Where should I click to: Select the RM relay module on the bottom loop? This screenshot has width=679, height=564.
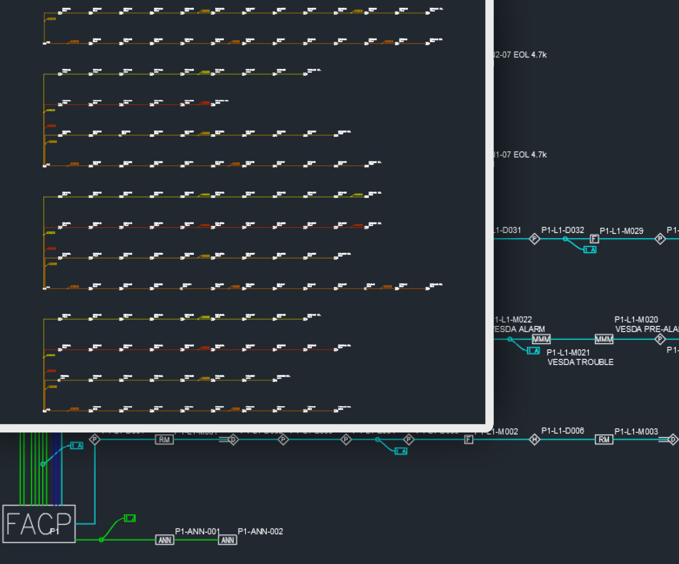click(x=163, y=439)
